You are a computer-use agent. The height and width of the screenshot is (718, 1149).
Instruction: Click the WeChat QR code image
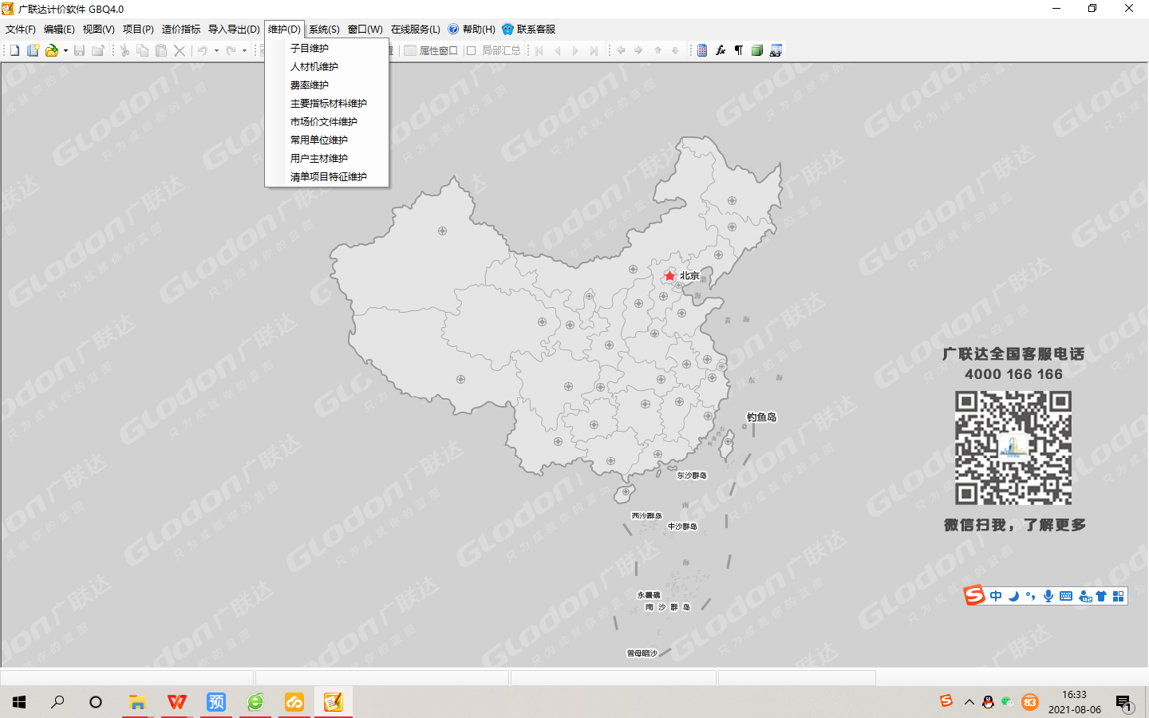click(x=1013, y=448)
